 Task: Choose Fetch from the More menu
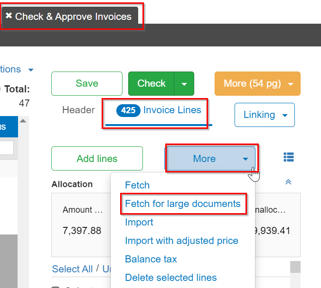pos(137,185)
